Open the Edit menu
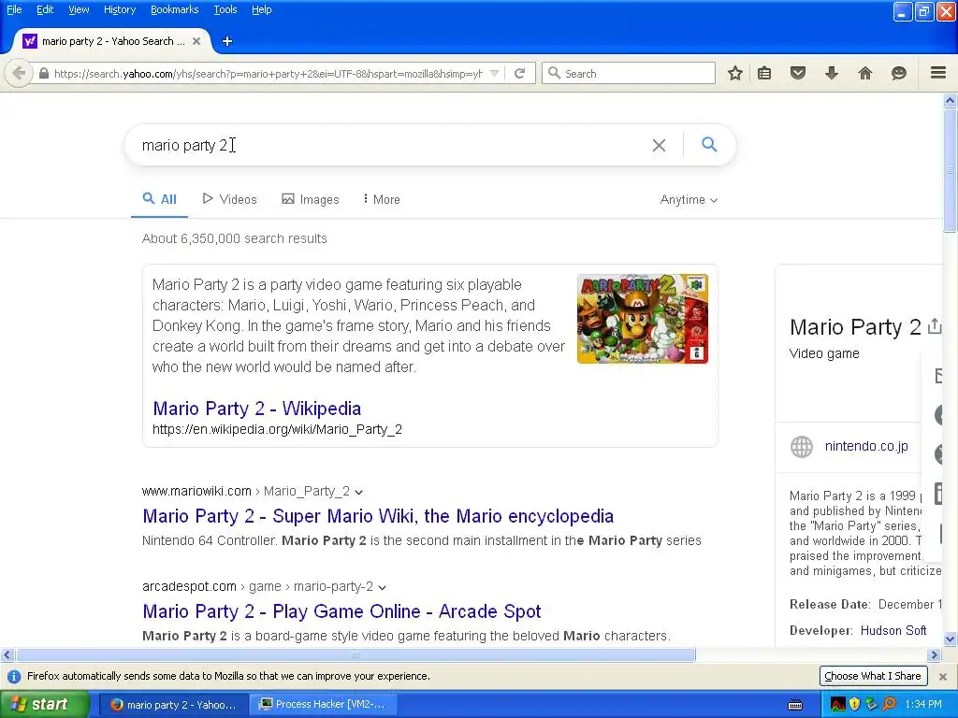Screen dimensions: 958x718 (45, 9)
